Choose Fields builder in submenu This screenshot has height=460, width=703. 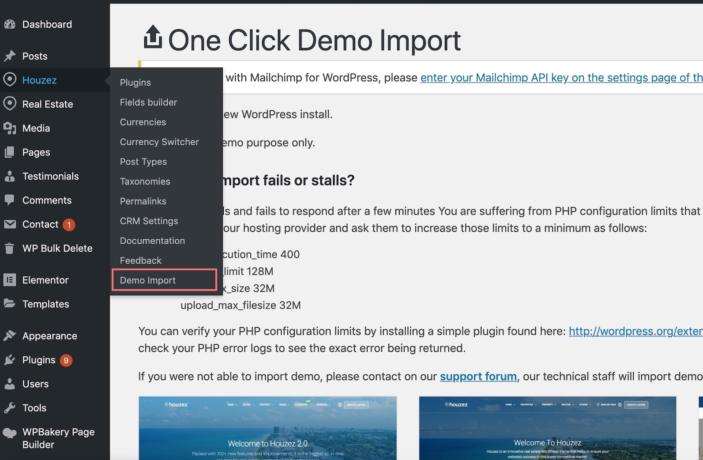[148, 102]
